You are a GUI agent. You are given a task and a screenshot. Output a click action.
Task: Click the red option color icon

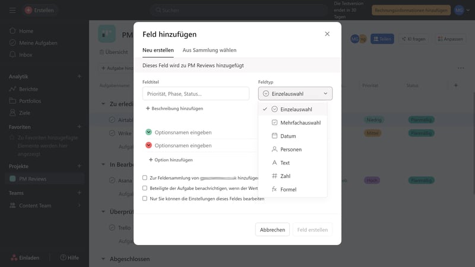tap(148, 145)
